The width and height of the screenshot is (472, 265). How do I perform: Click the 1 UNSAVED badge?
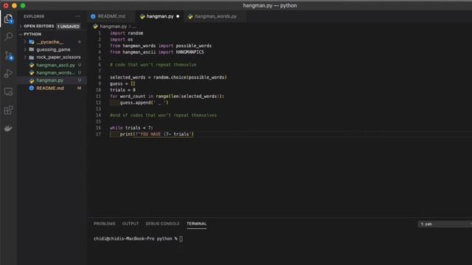[69, 26]
